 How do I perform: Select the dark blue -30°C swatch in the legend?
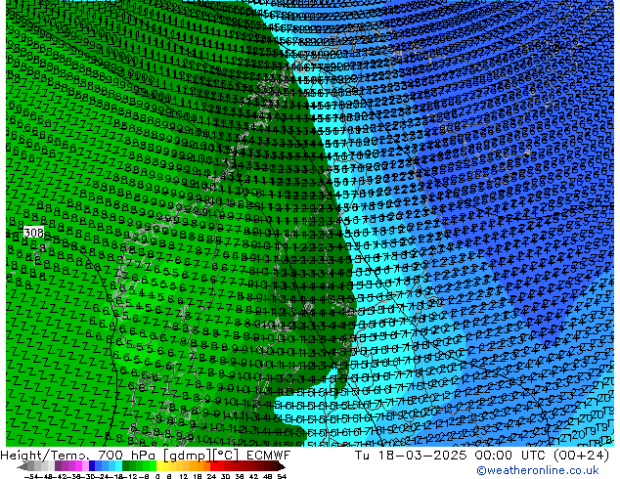[x=92, y=466]
